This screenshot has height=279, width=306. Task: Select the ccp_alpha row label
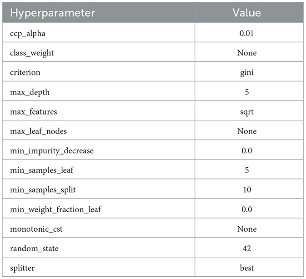click(29, 33)
